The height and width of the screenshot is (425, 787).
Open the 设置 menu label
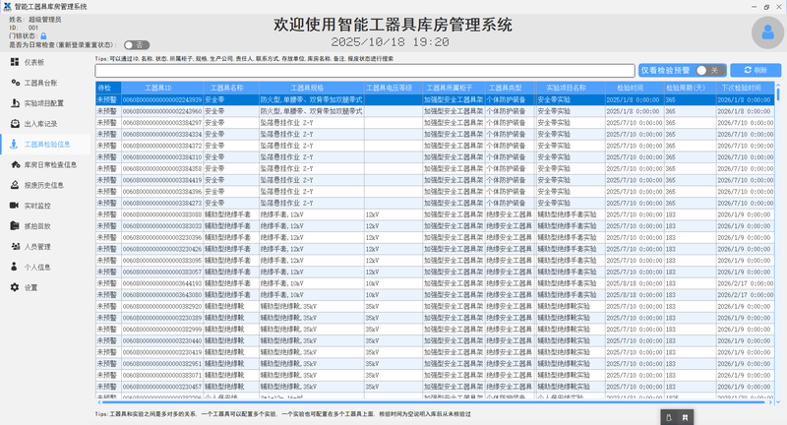tap(31, 287)
